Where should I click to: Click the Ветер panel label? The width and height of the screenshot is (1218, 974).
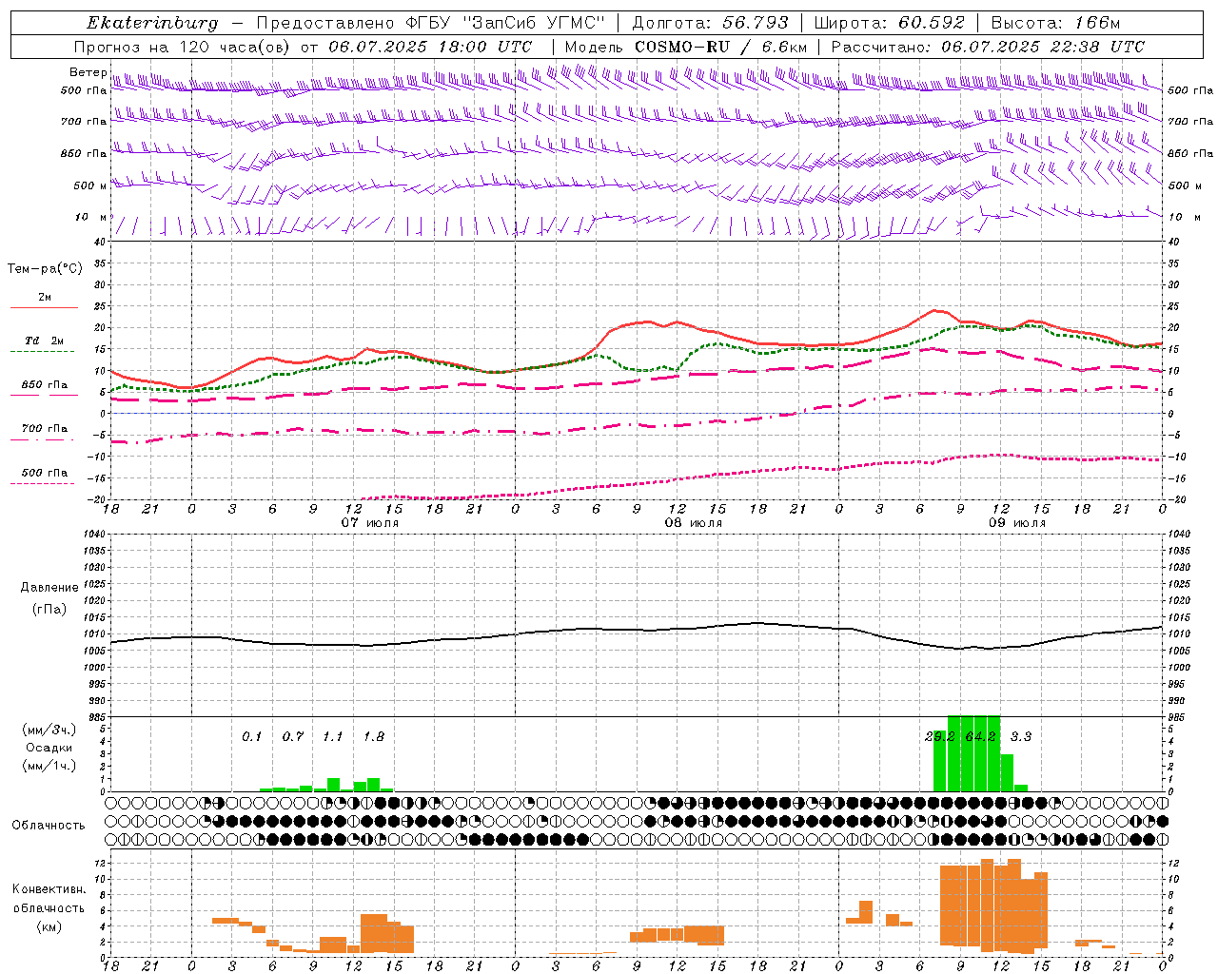tap(88, 72)
